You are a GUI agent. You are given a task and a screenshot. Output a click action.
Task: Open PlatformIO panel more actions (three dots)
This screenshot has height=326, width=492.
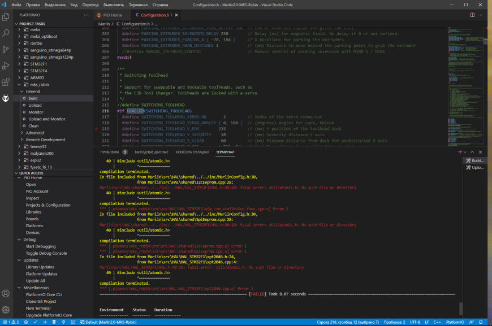[x=87, y=15]
